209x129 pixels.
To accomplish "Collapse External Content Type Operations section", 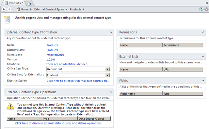I will pyautogui.click(x=111, y=92).
